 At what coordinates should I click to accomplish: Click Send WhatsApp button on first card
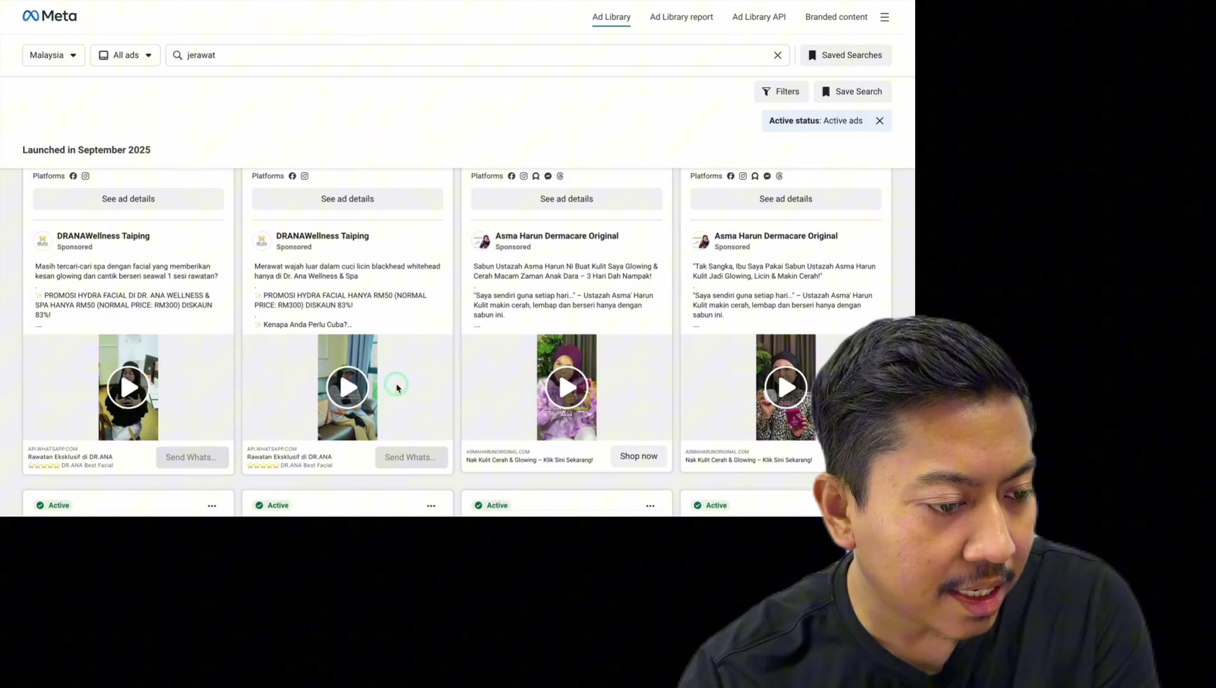coord(192,457)
